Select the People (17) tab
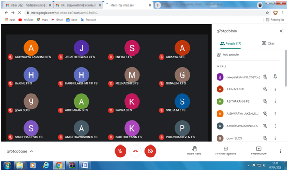 230,44
